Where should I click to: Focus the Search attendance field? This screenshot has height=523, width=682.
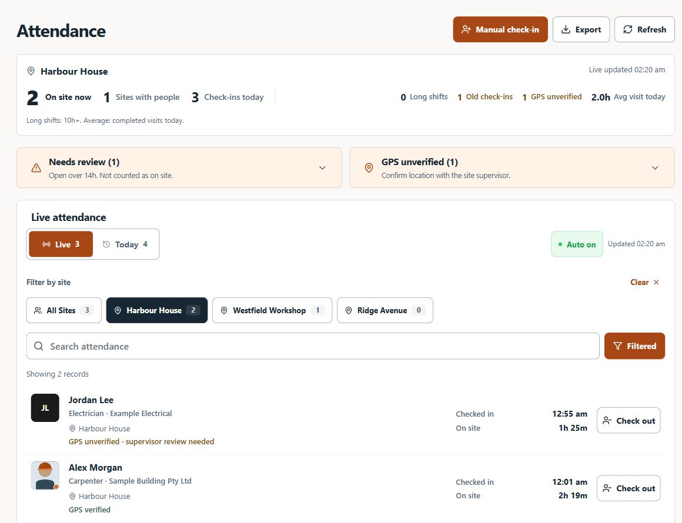313,346
